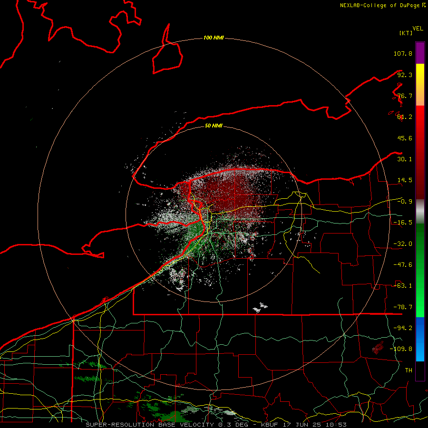
Task: Click the 92.3 legend value
Action: pos(405,75)
